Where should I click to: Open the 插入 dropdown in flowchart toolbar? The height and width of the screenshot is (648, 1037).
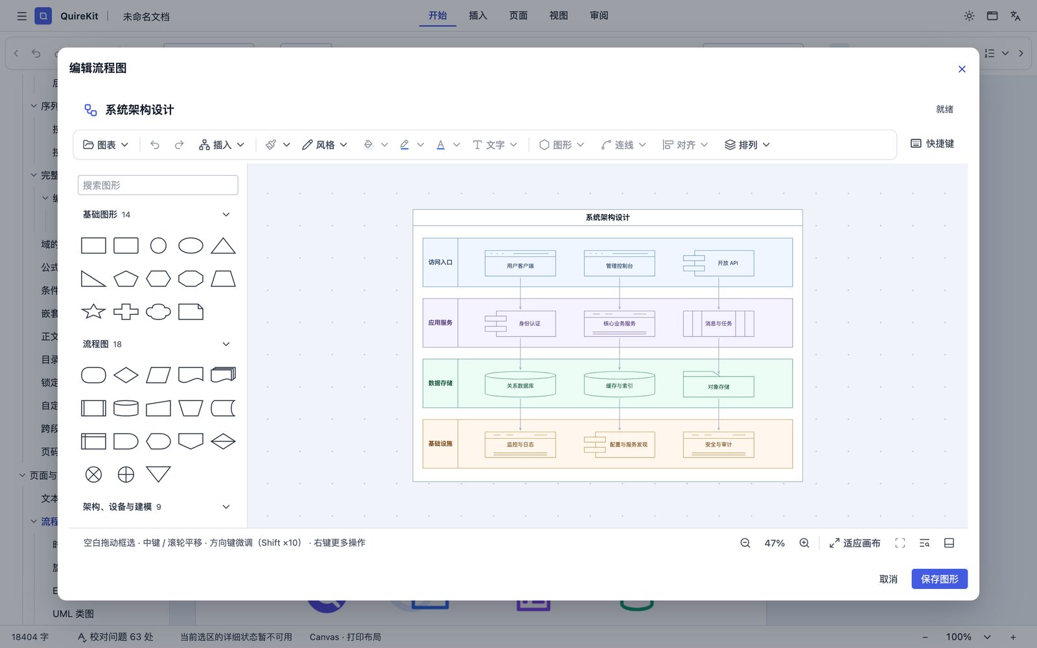coord(222,145)
